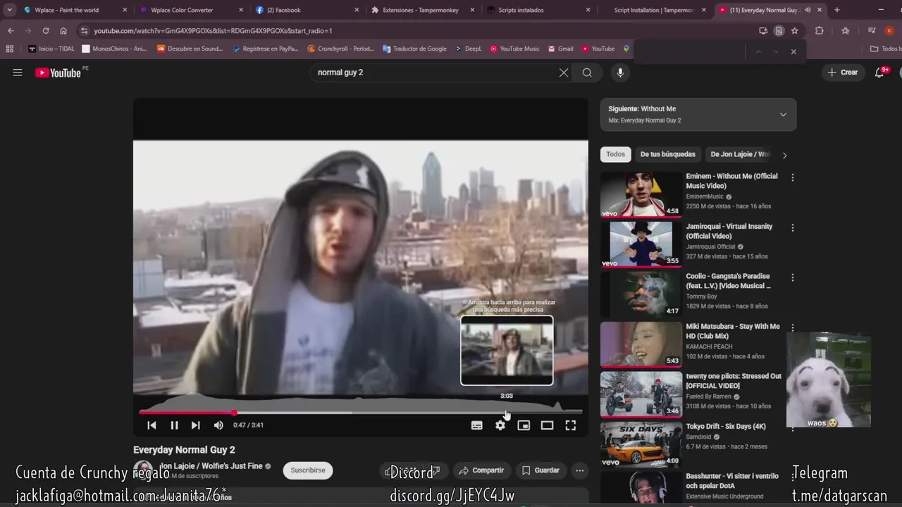The height and width of the screenshot is (507, 902).
Task: Open the Coolio Gangsta's Paradise video title
Action: click(729, 281)
